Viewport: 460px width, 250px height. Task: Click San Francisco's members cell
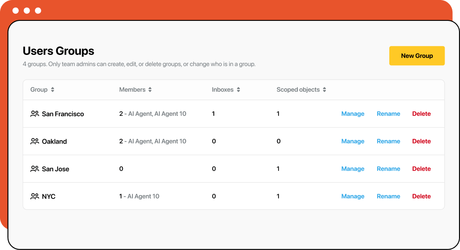[152, 114]
